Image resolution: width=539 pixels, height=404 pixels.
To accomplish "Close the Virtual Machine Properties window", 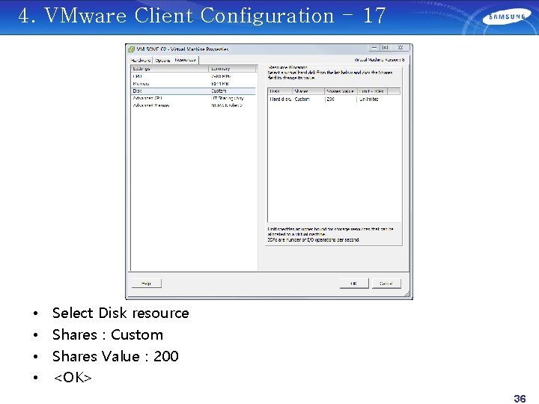I will pyautogui.click(x=401, y=48).
